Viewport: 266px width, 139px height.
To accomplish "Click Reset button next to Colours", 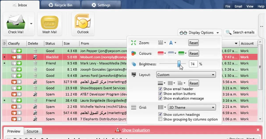I will [194, 53].
